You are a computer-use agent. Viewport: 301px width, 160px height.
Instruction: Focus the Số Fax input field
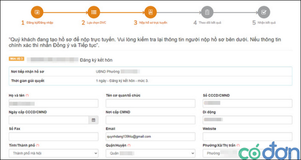54,136
